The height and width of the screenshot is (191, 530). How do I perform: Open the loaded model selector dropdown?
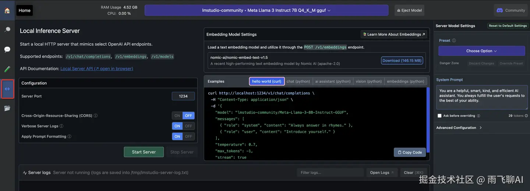[266, 10]
